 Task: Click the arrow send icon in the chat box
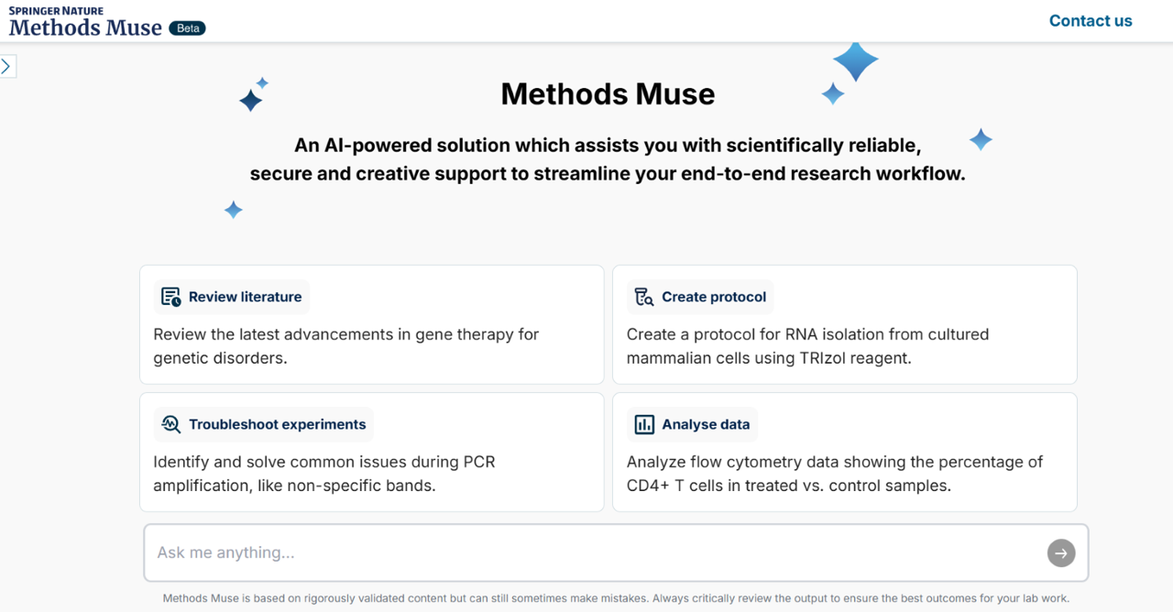coord(1060,552)
